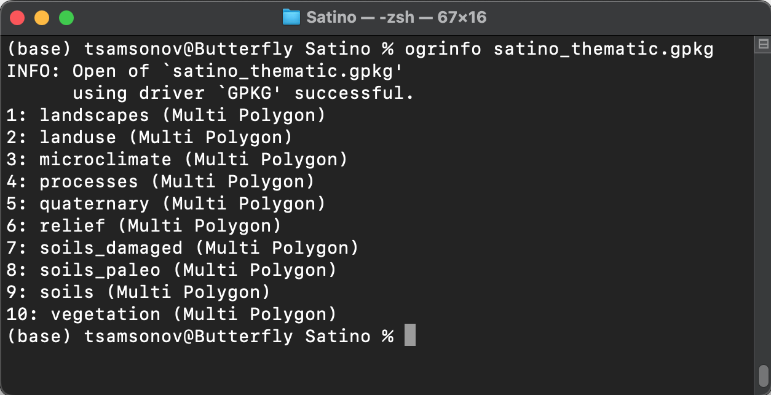Zoom the window with green button
771x395 pixels.
point(66,18)
